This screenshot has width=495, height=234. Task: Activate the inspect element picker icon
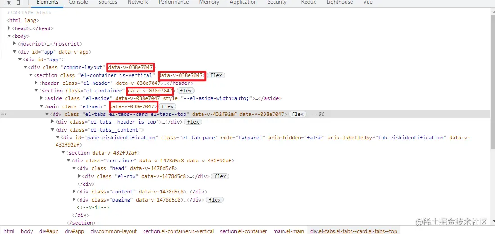(8, 2)
